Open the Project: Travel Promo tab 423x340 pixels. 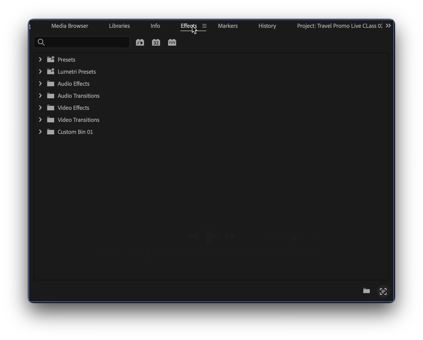point(339,26)
